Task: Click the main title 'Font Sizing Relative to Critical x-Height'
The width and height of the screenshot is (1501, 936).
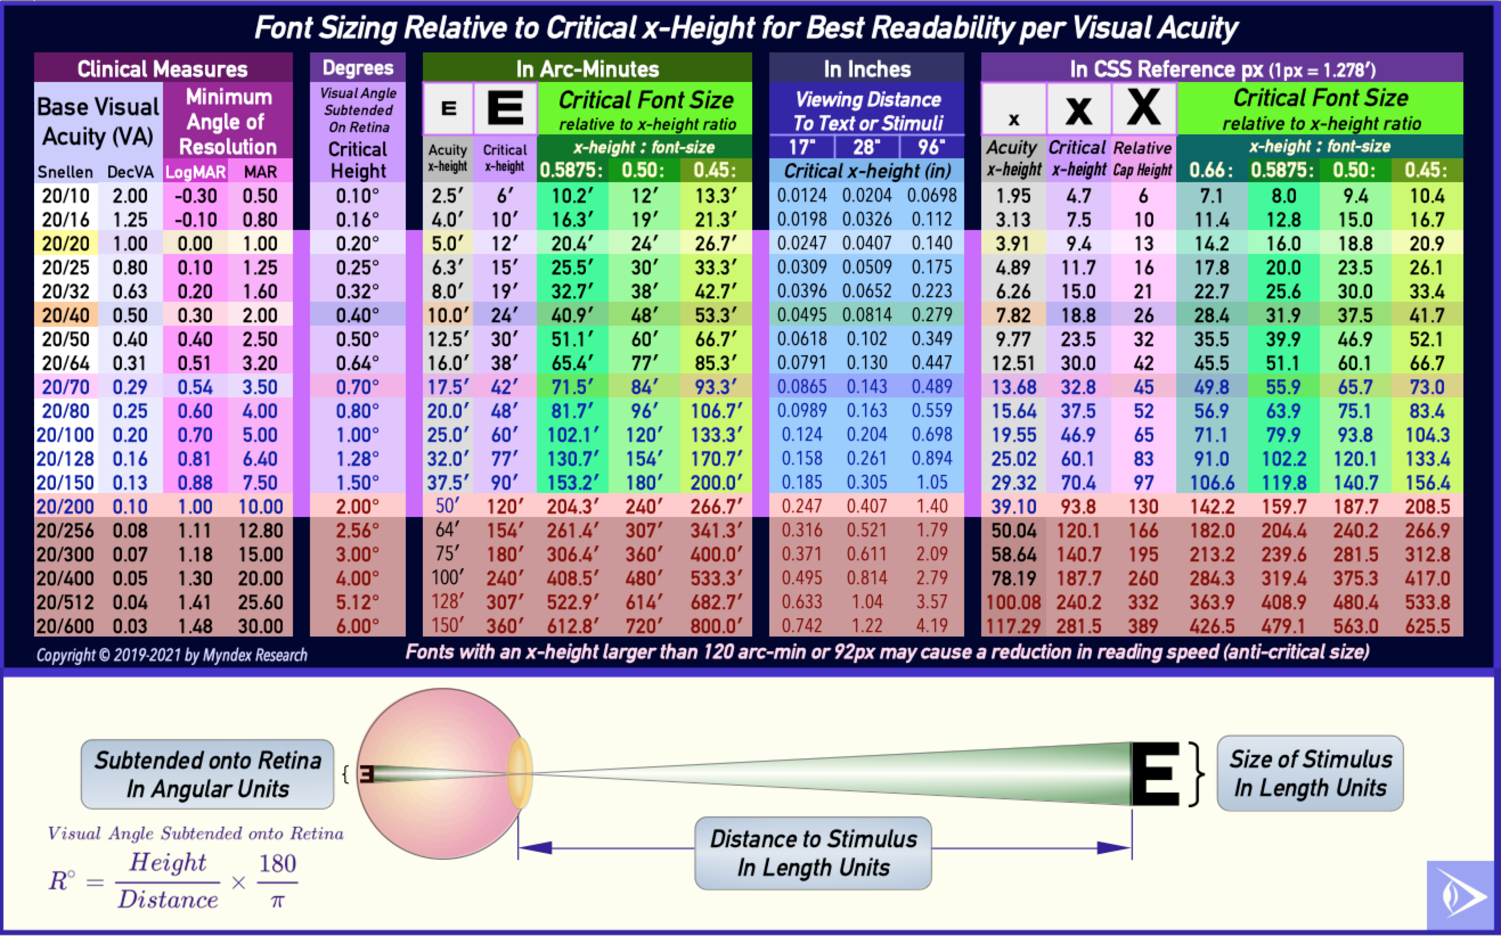Action: pyautogui.click(x=746, y=28)
